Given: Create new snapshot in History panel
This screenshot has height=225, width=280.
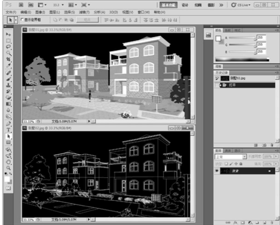Looking at the screenshot, I should pos(265,146).
